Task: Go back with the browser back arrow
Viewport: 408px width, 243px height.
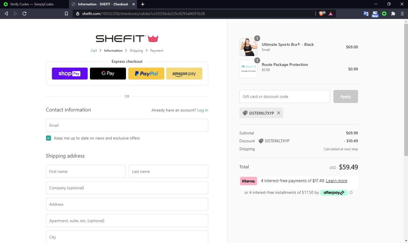Action: point(6,14)
